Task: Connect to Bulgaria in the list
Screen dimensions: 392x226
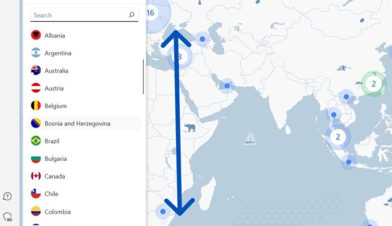Action: coord(84,159)
